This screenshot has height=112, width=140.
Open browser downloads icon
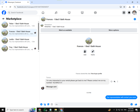(130, 7)
